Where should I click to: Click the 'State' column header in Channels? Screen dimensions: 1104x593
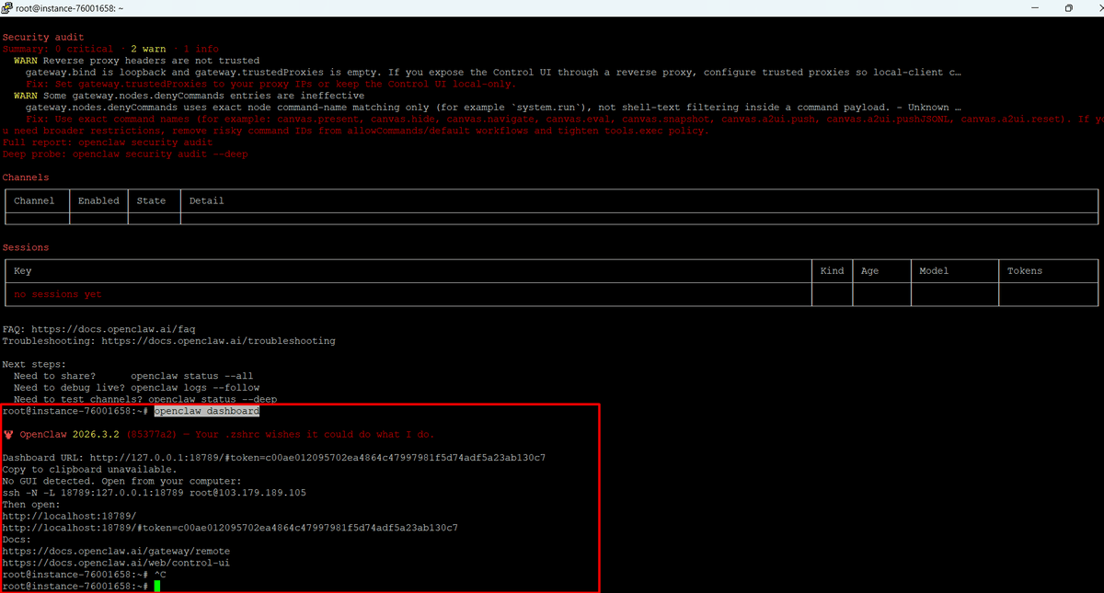coord(151,200)
